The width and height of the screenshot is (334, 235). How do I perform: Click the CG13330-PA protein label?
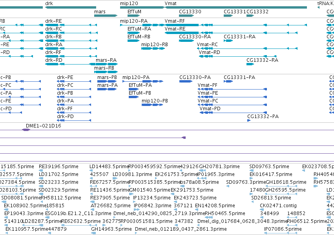point(195,77)
